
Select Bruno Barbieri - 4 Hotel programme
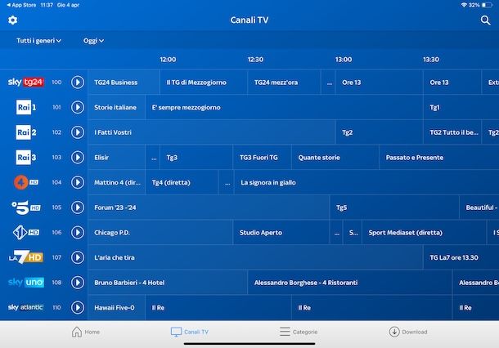coord(168,282)
